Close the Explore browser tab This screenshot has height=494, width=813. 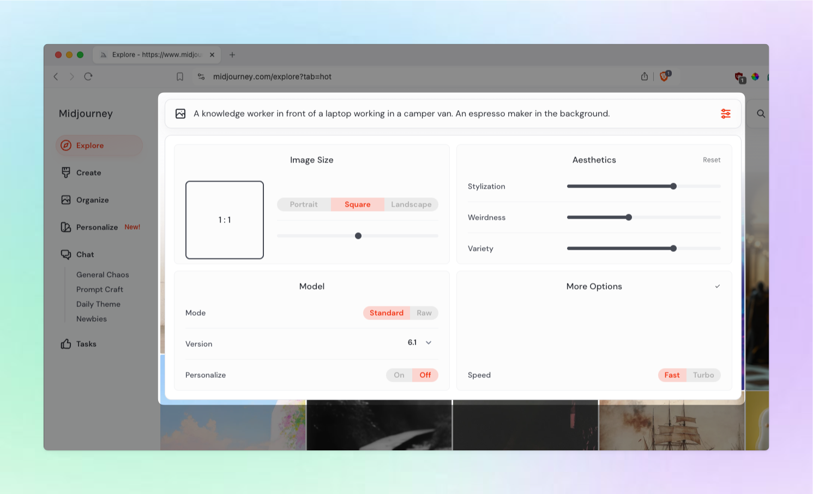tap(212, 55)
